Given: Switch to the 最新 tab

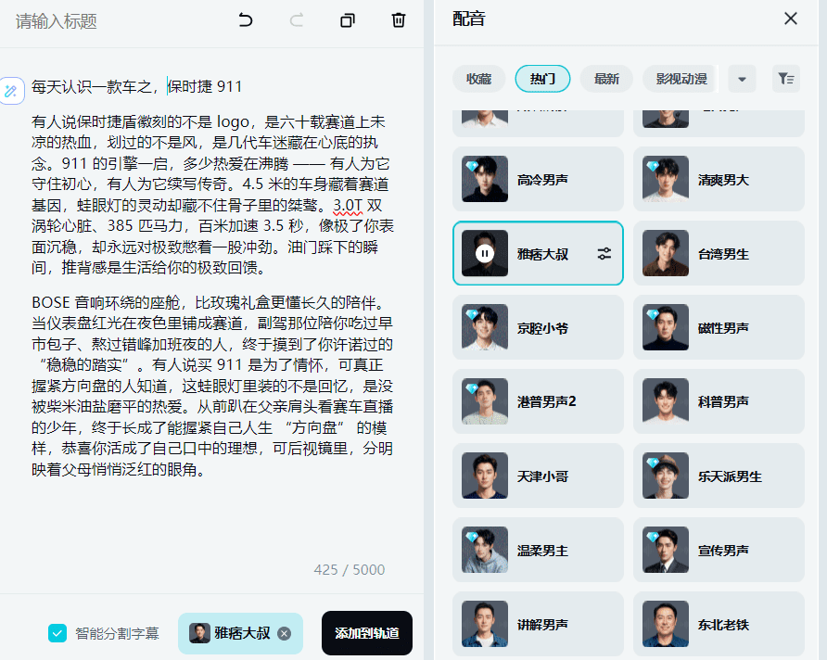Looking at the screenshot, I should (x=606, y=79).
